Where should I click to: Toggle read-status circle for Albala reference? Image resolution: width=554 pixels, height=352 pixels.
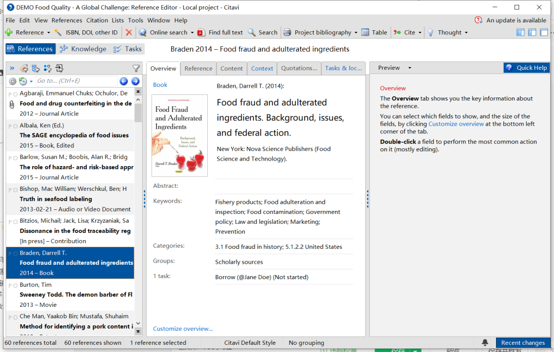point(15,126)
